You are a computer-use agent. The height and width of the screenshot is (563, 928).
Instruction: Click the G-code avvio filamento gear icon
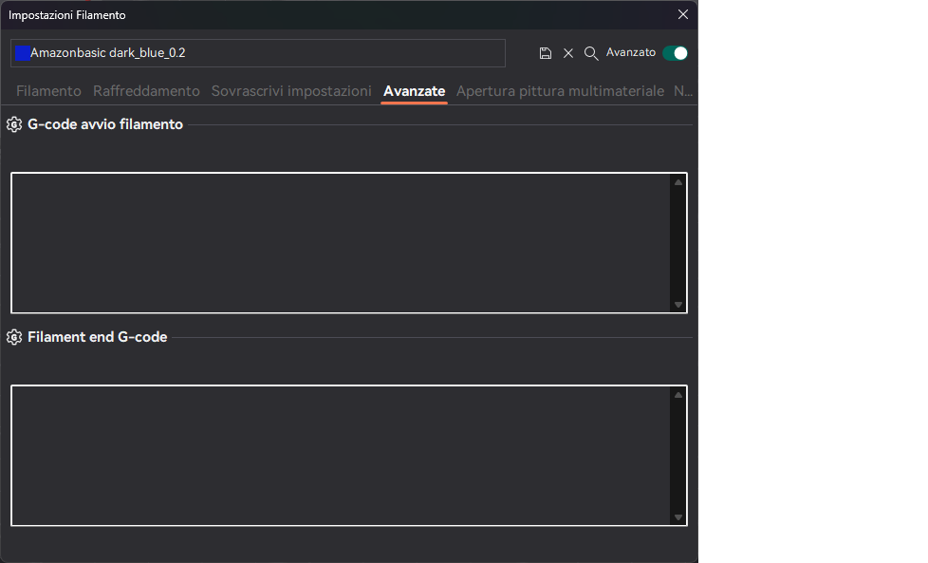(x=14, y=124)
